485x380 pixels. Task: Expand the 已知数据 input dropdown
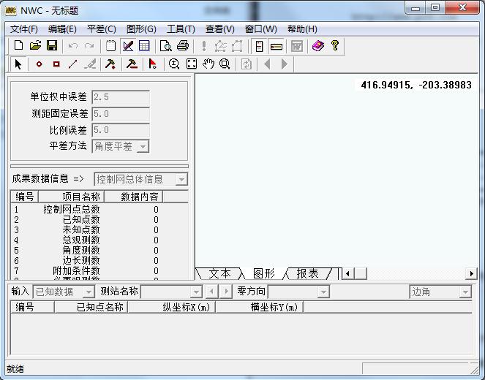[89, 292]
